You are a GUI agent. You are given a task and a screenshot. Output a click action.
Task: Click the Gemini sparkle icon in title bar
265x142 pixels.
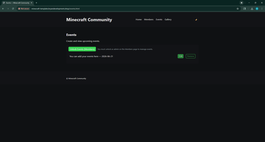pos(241,3)
